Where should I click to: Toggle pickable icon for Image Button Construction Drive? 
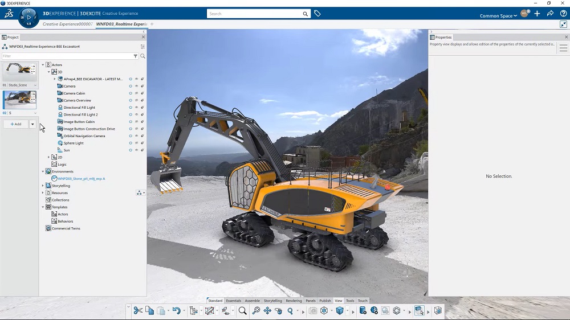tap(142, 129)
